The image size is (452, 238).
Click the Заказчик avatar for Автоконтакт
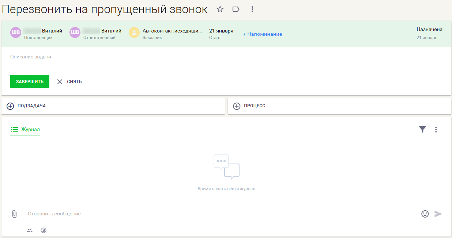[134, 32]
